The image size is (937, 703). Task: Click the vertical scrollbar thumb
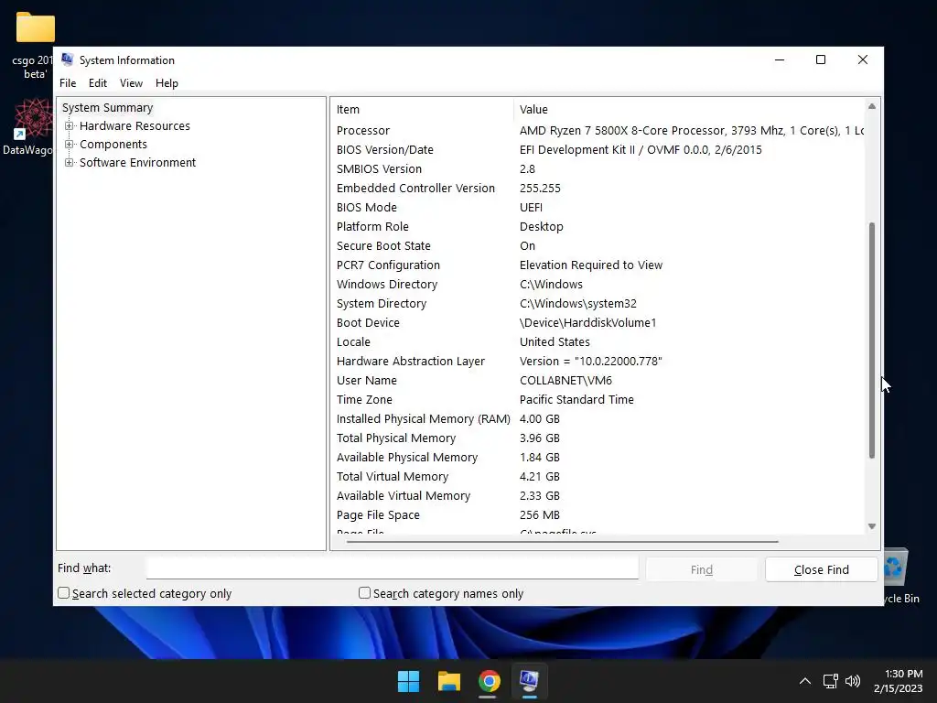(872, 341)
